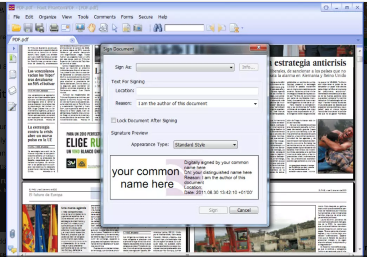Click the Cancel button in dialog
Screen dimensions: 367x257
tap(244, 210)
